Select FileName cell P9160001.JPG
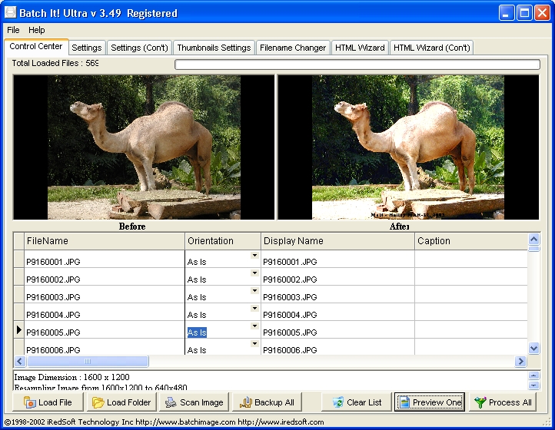The image size is (555, 430). (x=105, y=260)
